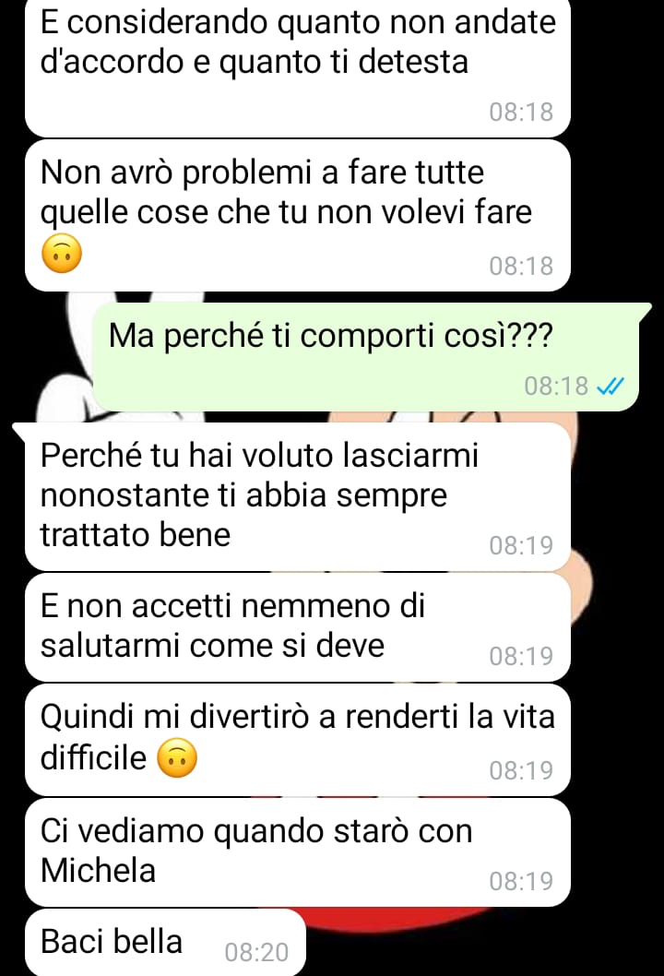Tap the "Perché tu hai voluto lasciarmi" message
This screenshot has height=976, width=664.
pos(298,496)
